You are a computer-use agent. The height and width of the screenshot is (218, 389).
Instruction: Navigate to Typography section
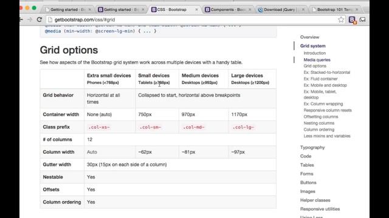pos(312,147)
